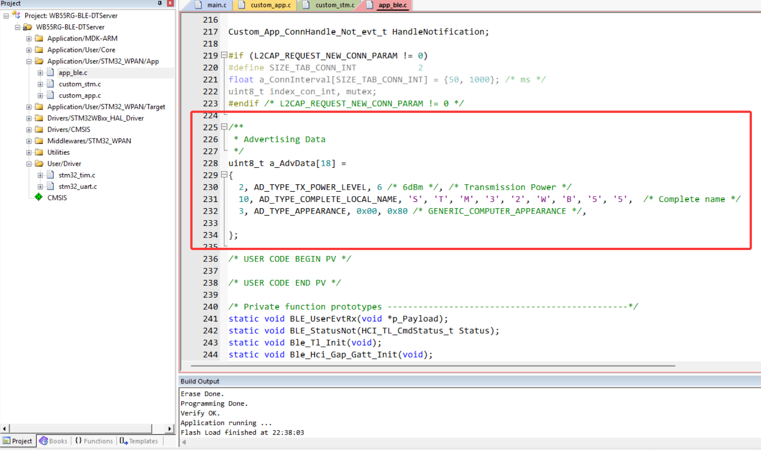Image resolution: width=761 pixels, height=450 pixels.
Task: Pin the Project panel with pushpin icon
Action: (x=160, y=3)
